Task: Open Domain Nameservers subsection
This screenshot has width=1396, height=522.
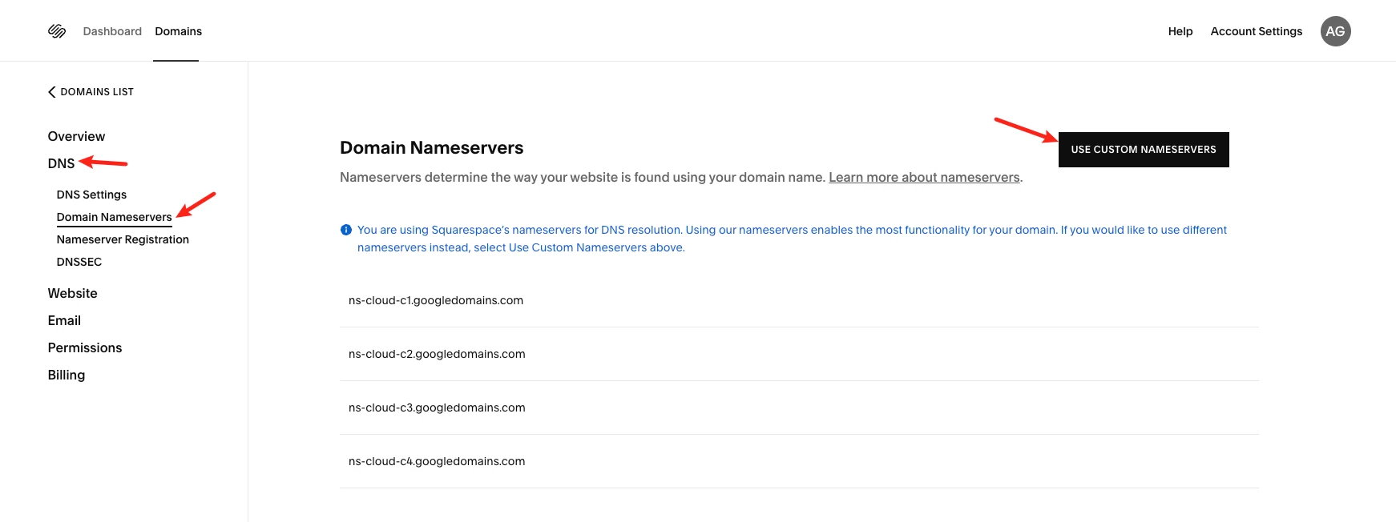Action: [114, 217]
